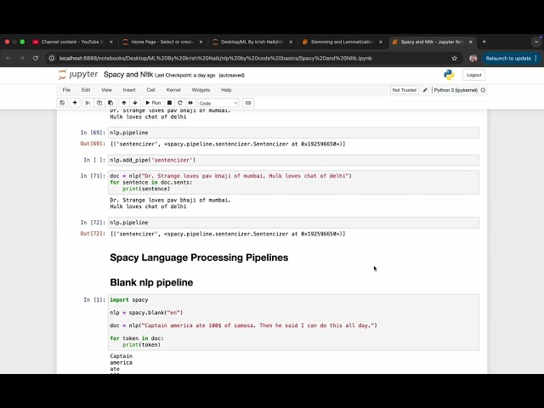Click the Not Trusted button
The image size is (544, 408).
coord(405,90)
